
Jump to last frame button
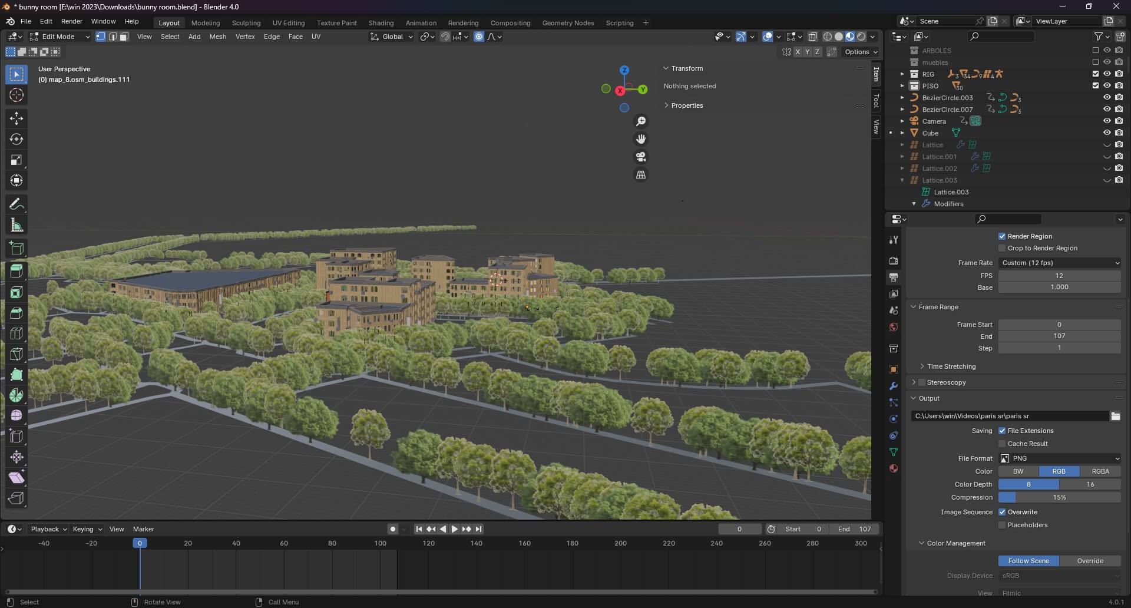(479, 529)
